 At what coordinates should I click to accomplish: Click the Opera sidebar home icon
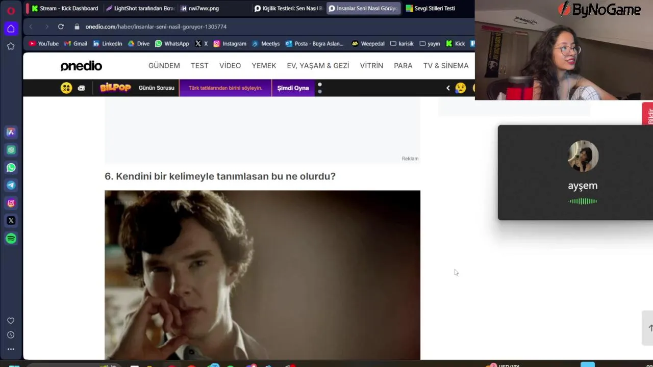[x=11, y=29]
